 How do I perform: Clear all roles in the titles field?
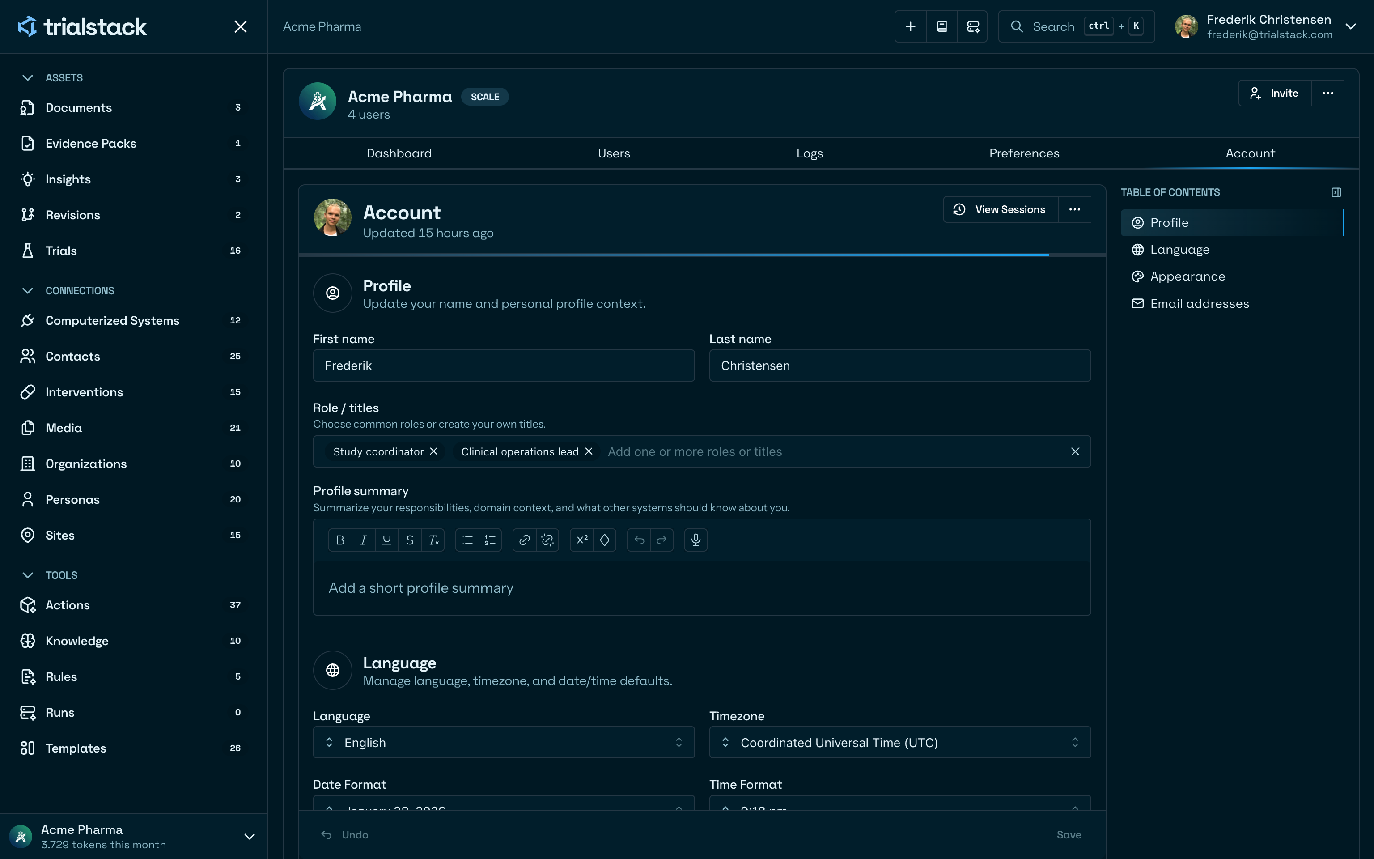pyautogui.click(x=1075, y=452)
